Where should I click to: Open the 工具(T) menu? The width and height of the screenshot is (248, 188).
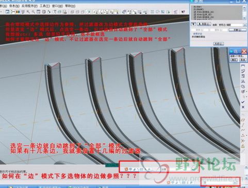[45, 6]
